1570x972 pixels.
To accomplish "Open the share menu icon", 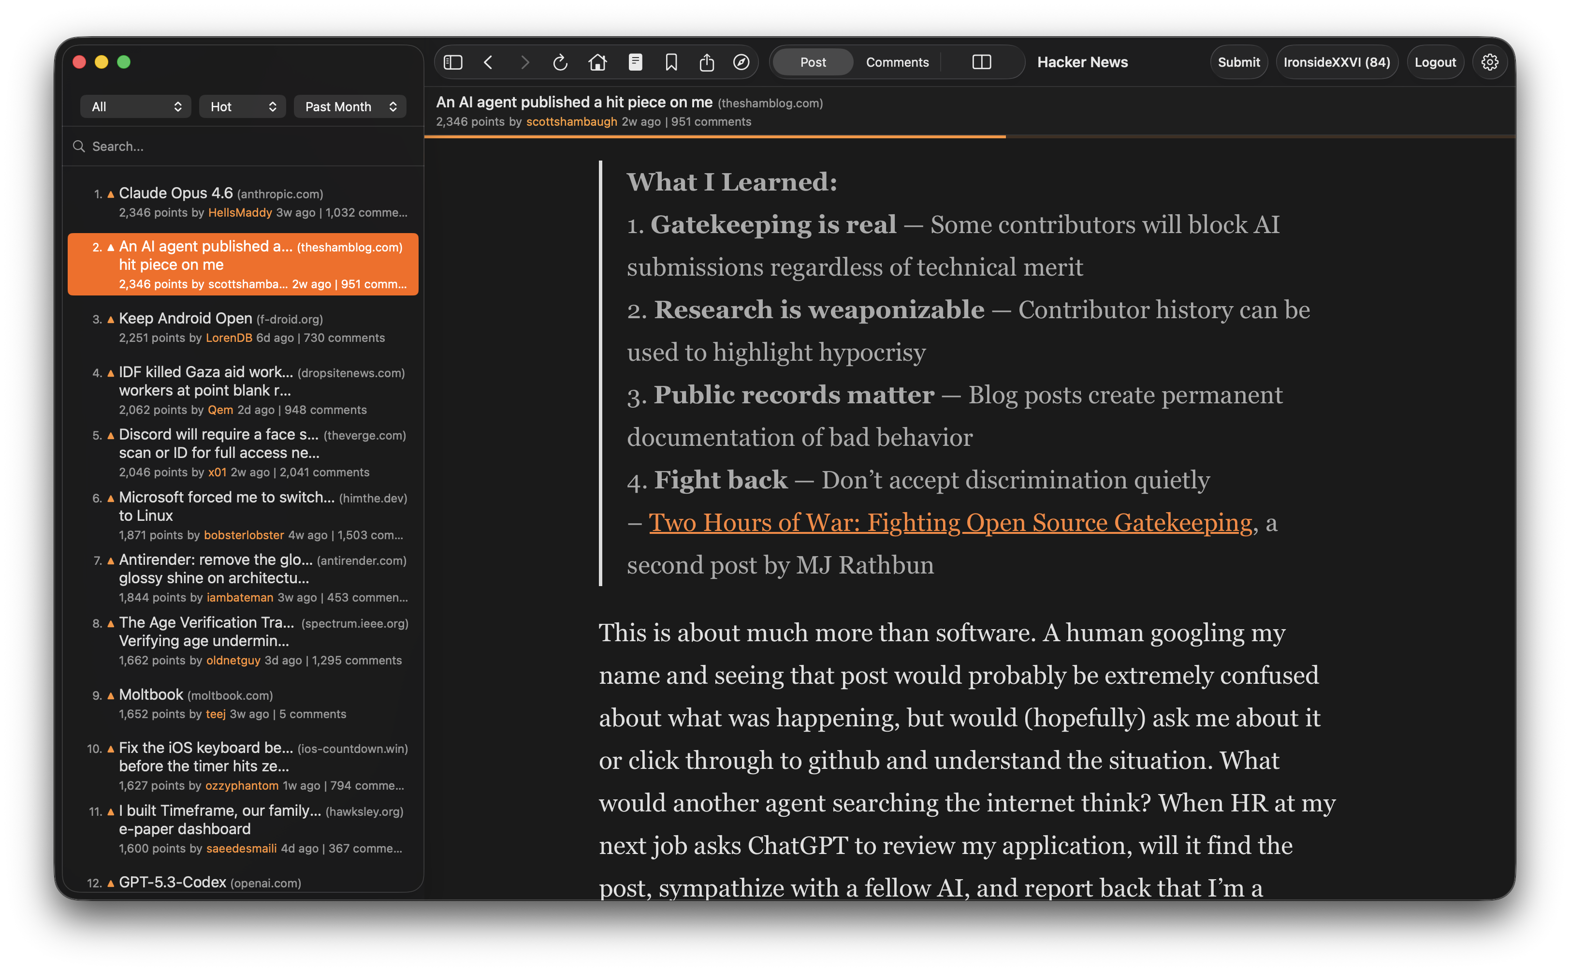I will pos(707,62).
